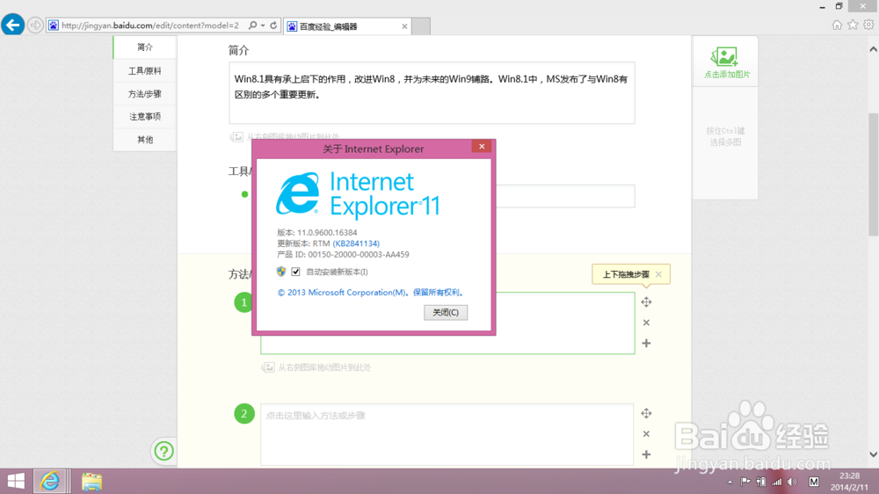Click the volume speaker tray icon

[792, 482]
